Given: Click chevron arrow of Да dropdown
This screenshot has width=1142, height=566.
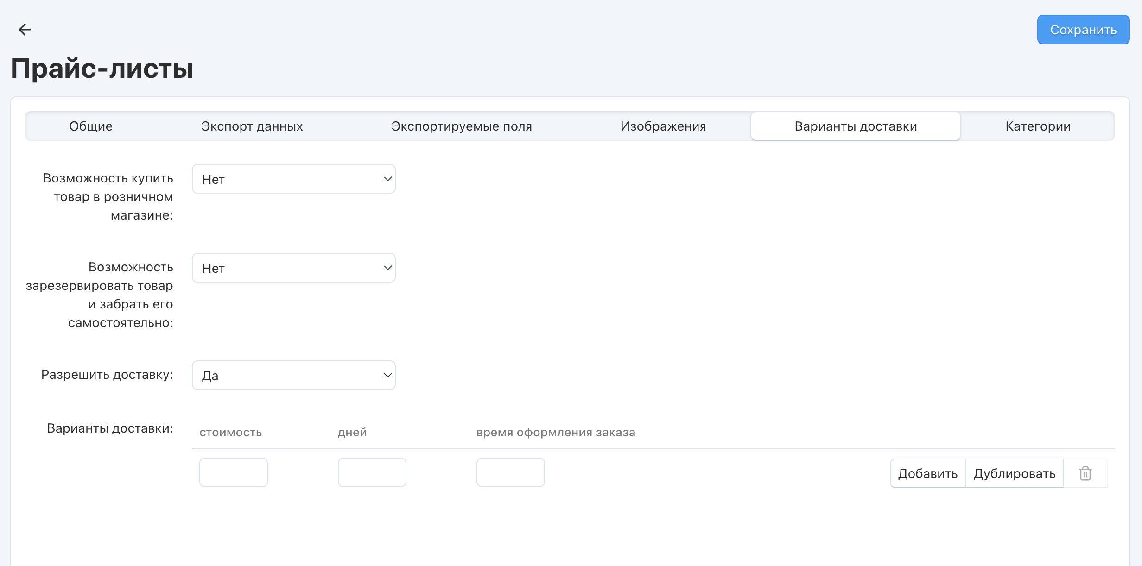Looking at the screenshot, I should click(387, 375).
